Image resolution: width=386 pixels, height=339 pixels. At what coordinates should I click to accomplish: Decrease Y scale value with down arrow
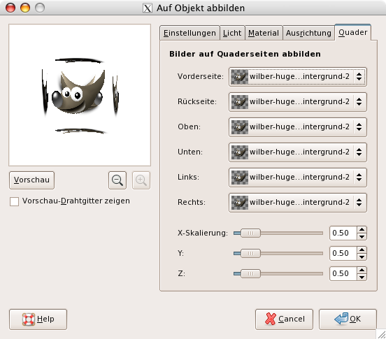pyautogui.click(x=362, y=257)
